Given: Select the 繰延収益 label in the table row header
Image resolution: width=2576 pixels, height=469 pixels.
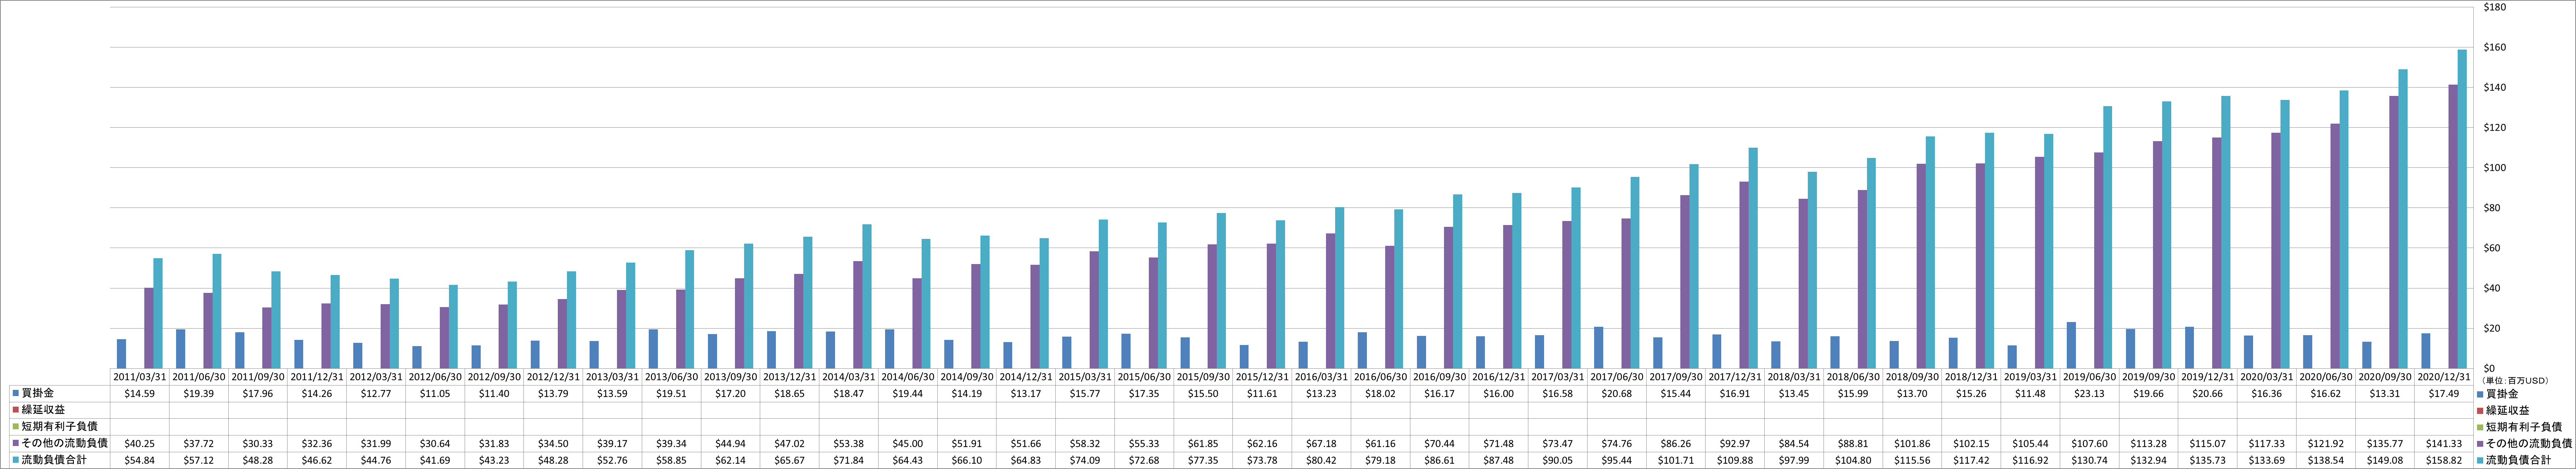Looking at the screenshot, I should [x=44, y=410].
